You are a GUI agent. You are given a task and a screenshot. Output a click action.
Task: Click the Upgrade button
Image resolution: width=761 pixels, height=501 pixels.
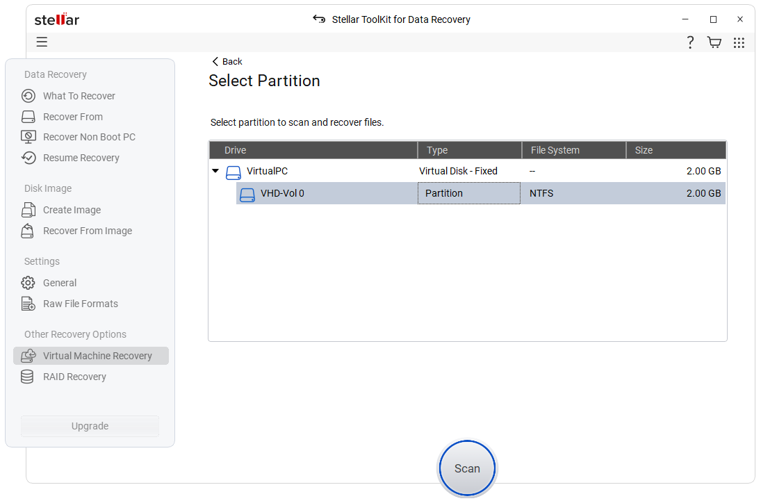coord(90,426)
